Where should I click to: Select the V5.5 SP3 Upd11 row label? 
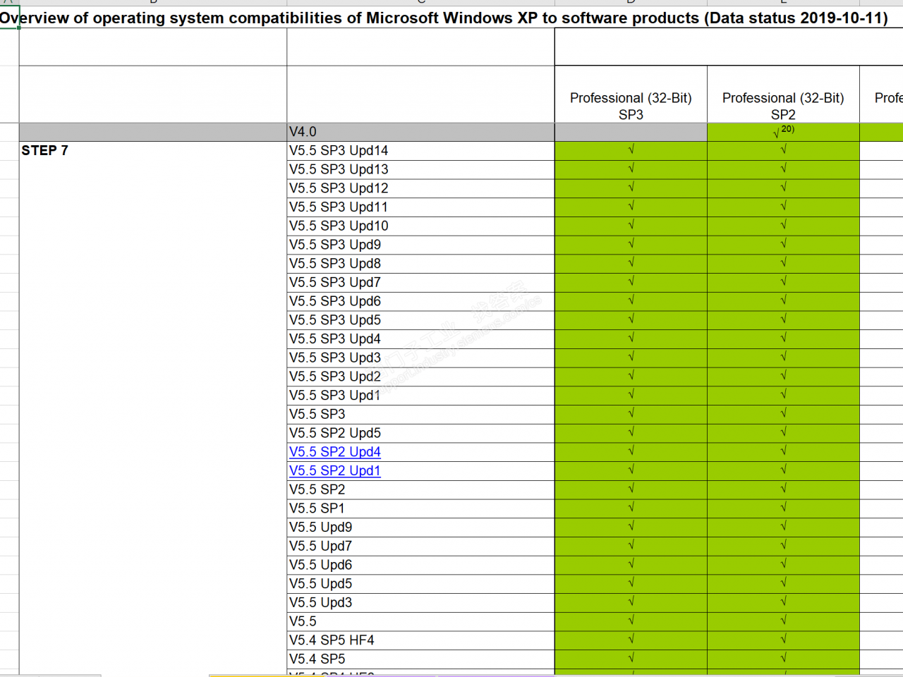420,207
